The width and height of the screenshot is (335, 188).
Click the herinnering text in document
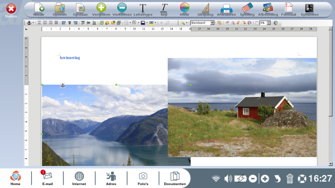click(70, 58)
